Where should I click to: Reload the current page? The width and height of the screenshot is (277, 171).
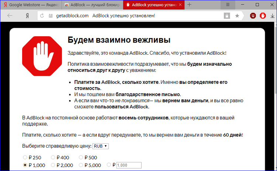pos(42,16)
